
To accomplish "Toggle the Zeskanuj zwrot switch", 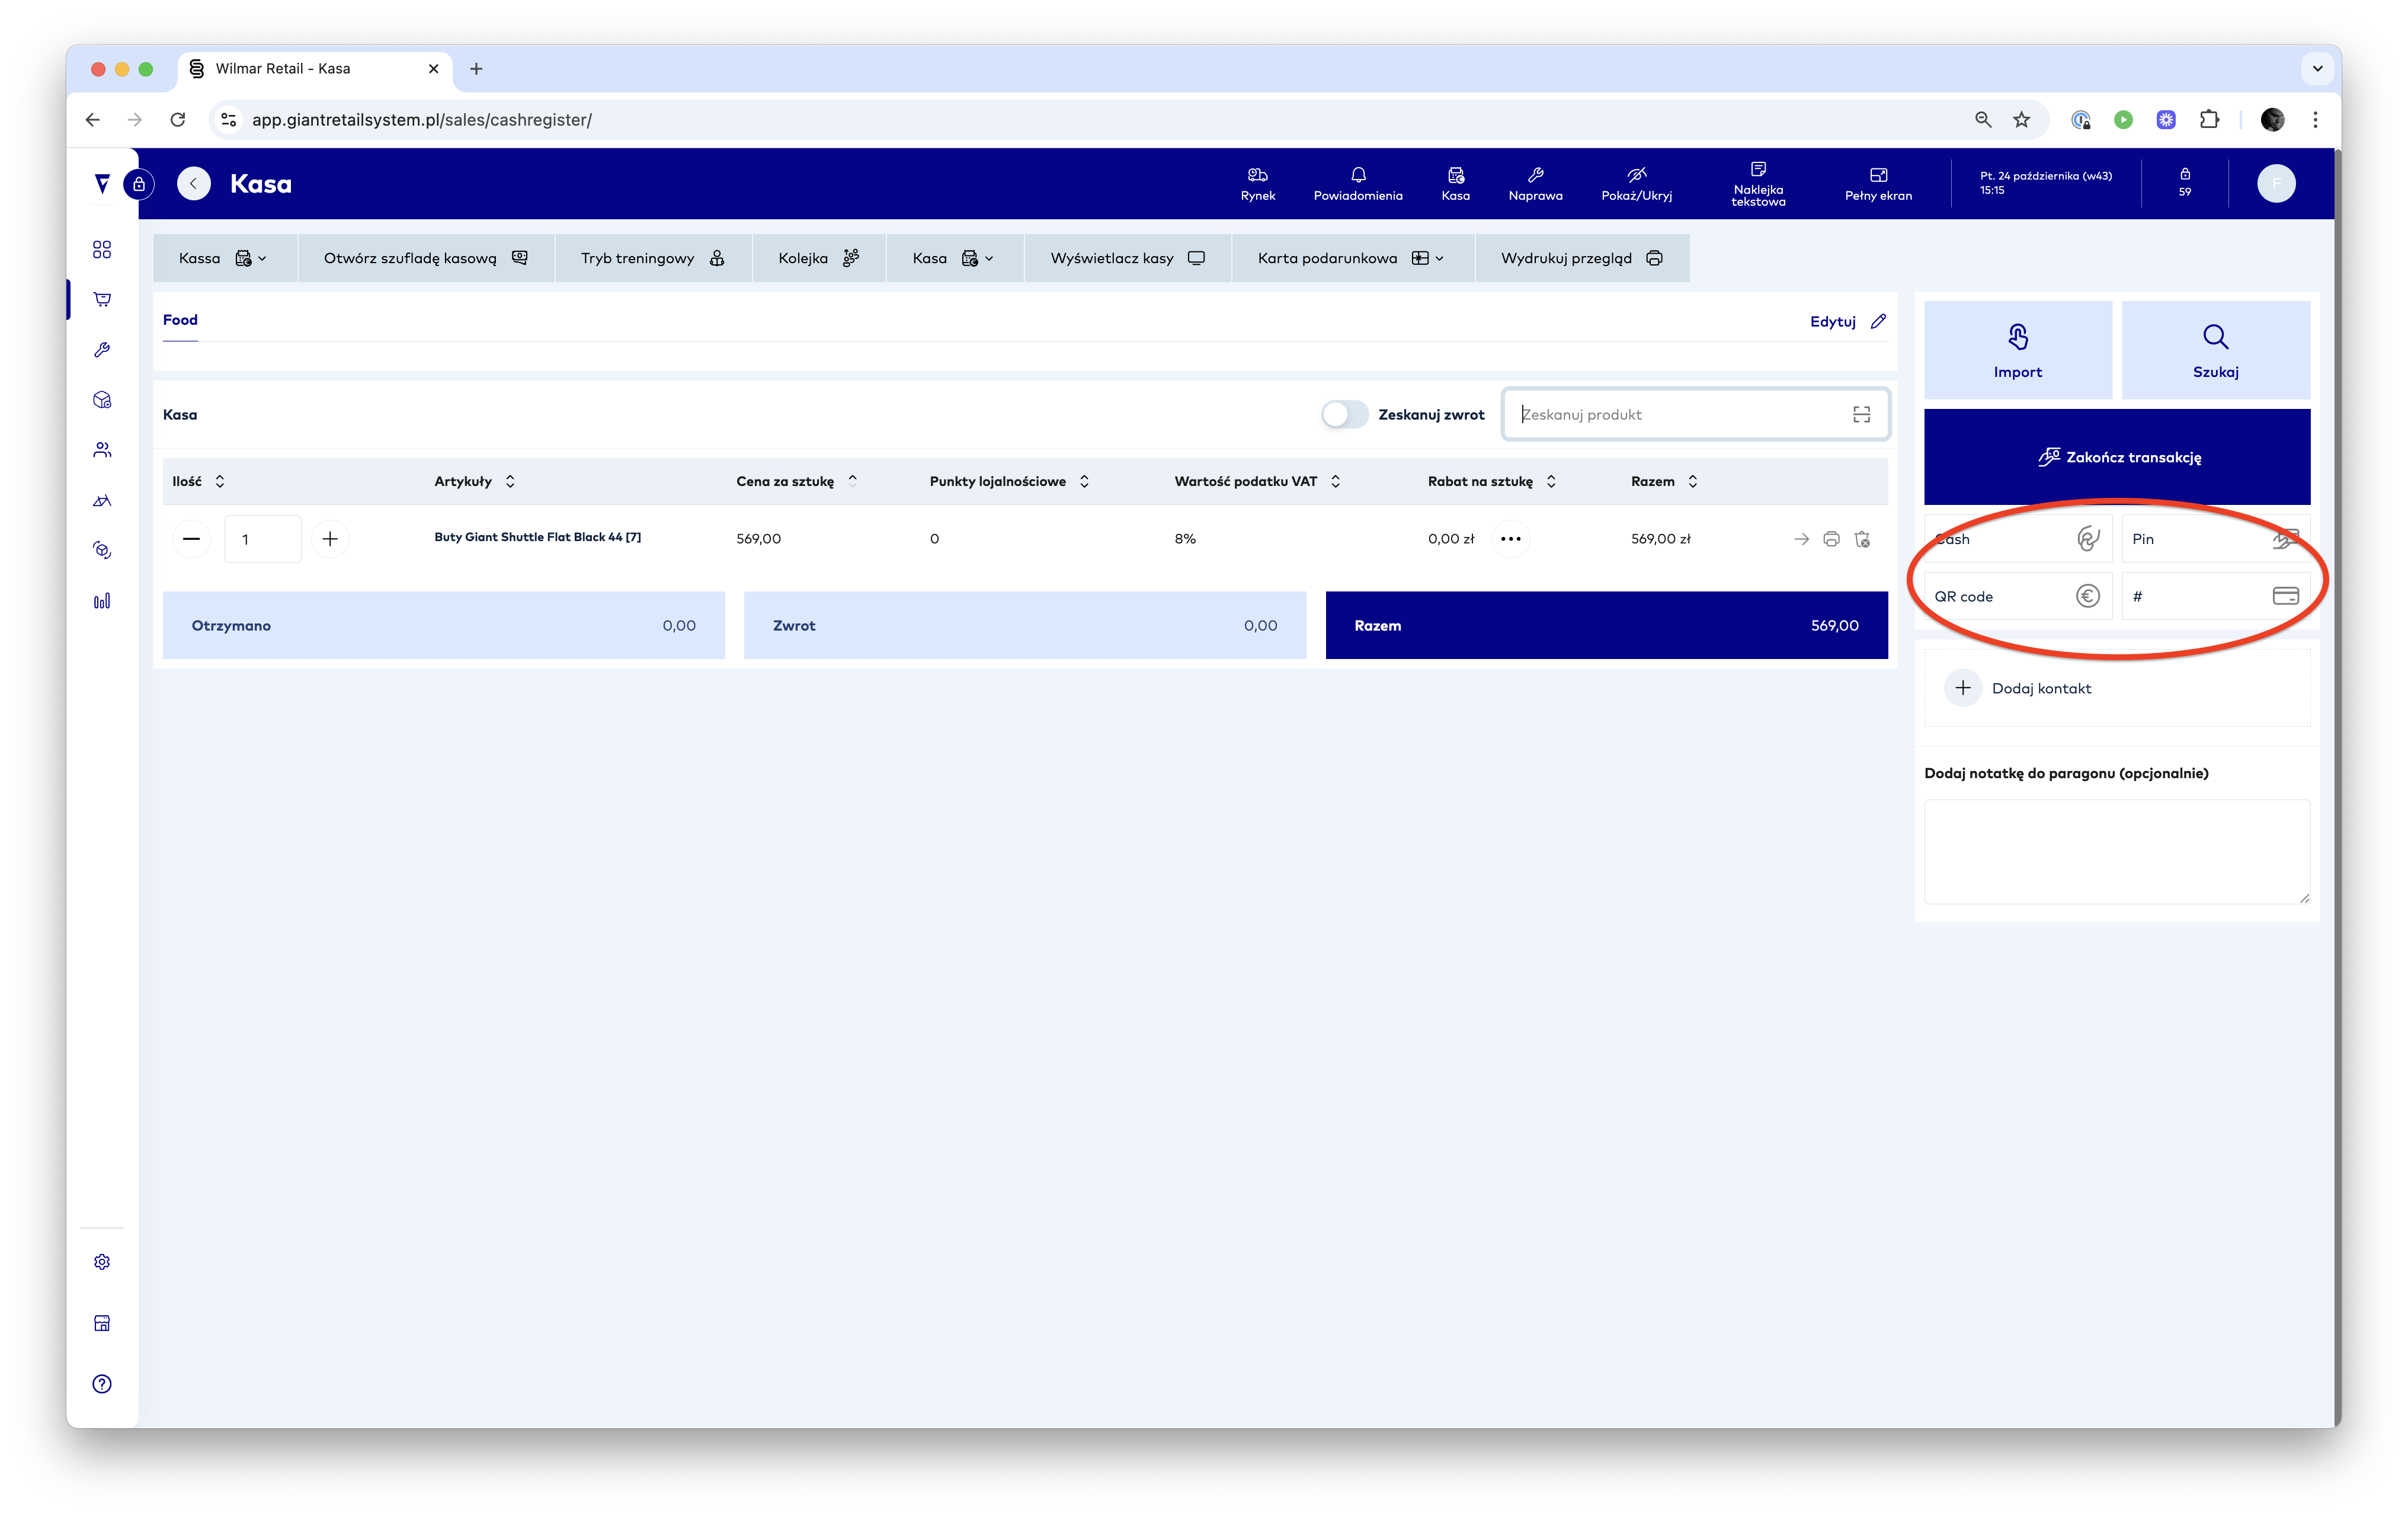I will pyautogui.click(x=1344, y=414).
